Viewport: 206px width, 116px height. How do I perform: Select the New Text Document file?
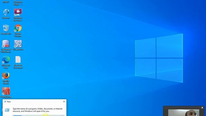click(x=18, y=62)
